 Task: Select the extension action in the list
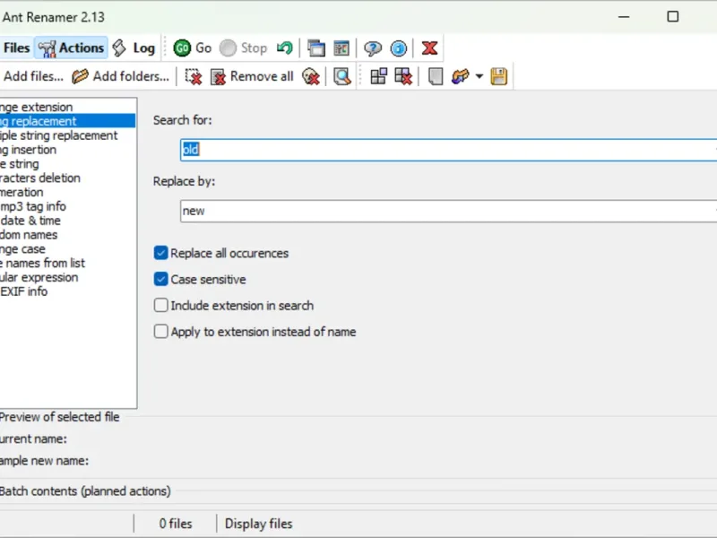(68, 107)
